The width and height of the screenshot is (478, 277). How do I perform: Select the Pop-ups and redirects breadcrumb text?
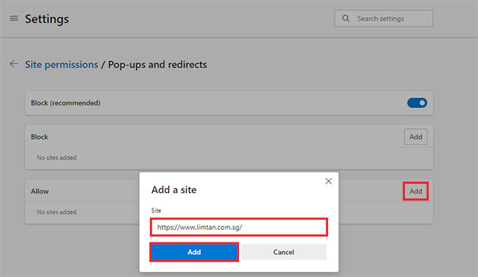(x=157, y=64)
